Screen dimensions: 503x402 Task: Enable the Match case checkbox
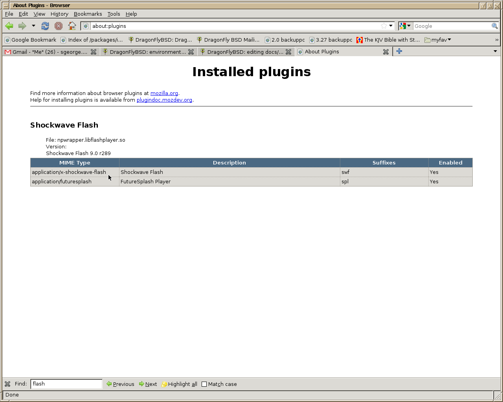point(204,384)
